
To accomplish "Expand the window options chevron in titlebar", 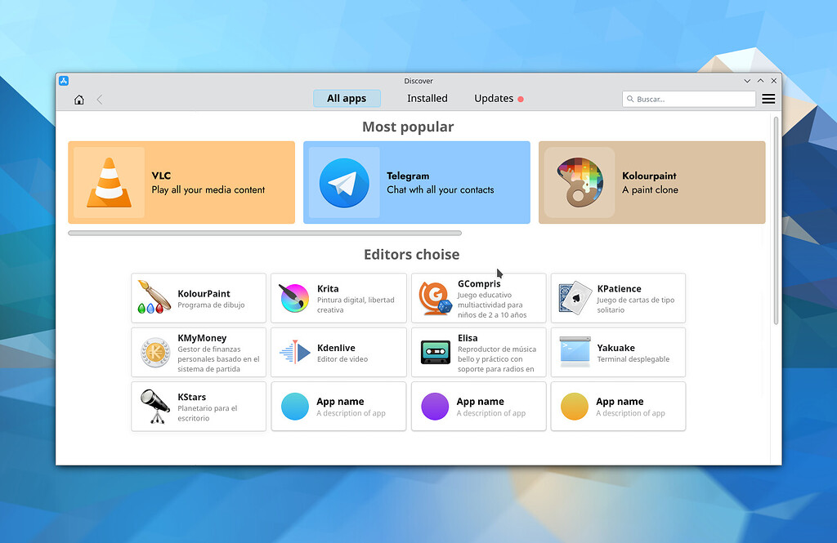I will (747, 81).
